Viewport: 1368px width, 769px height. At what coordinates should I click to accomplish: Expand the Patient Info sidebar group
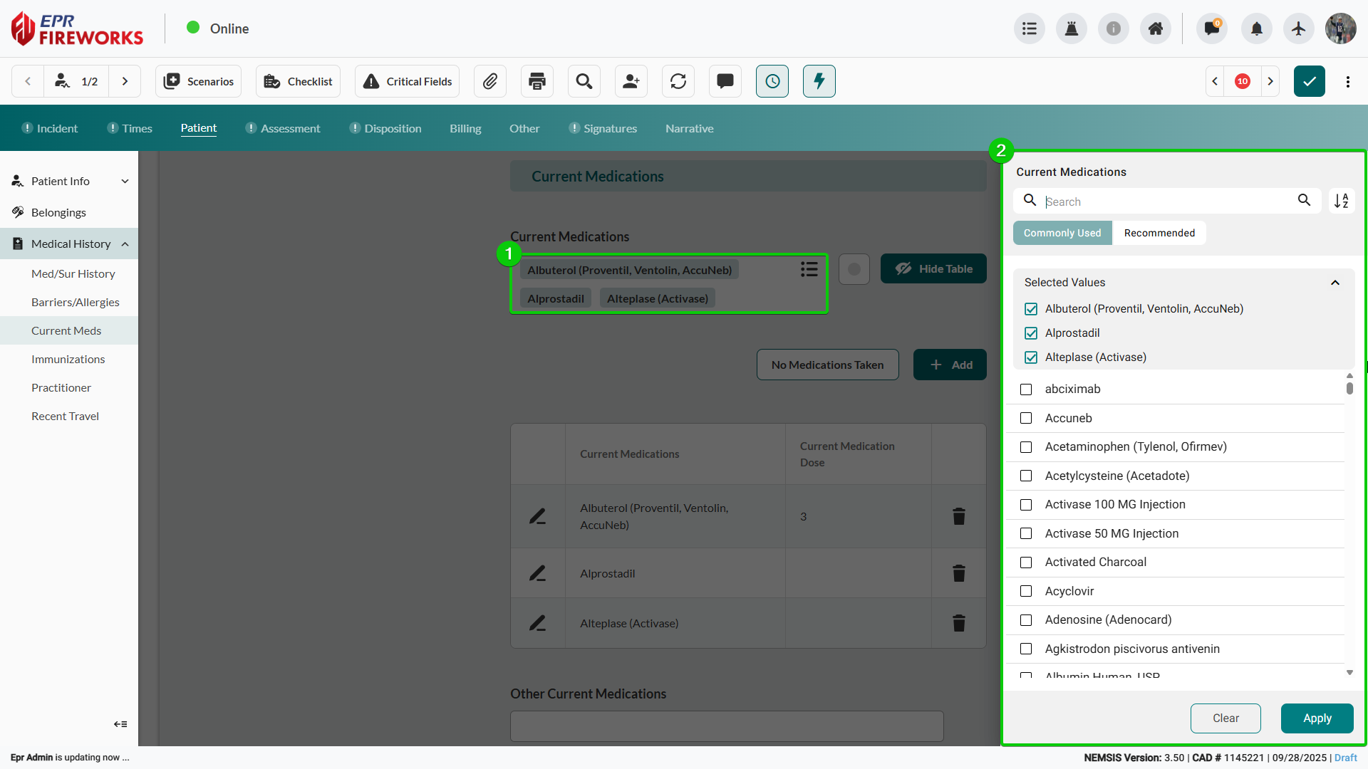pos(125,182)
